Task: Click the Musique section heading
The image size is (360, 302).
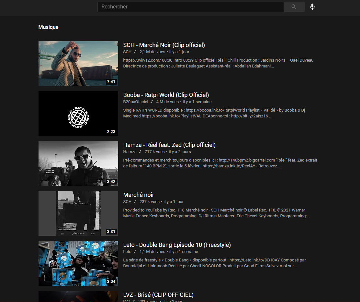Action: click(49, 27)
